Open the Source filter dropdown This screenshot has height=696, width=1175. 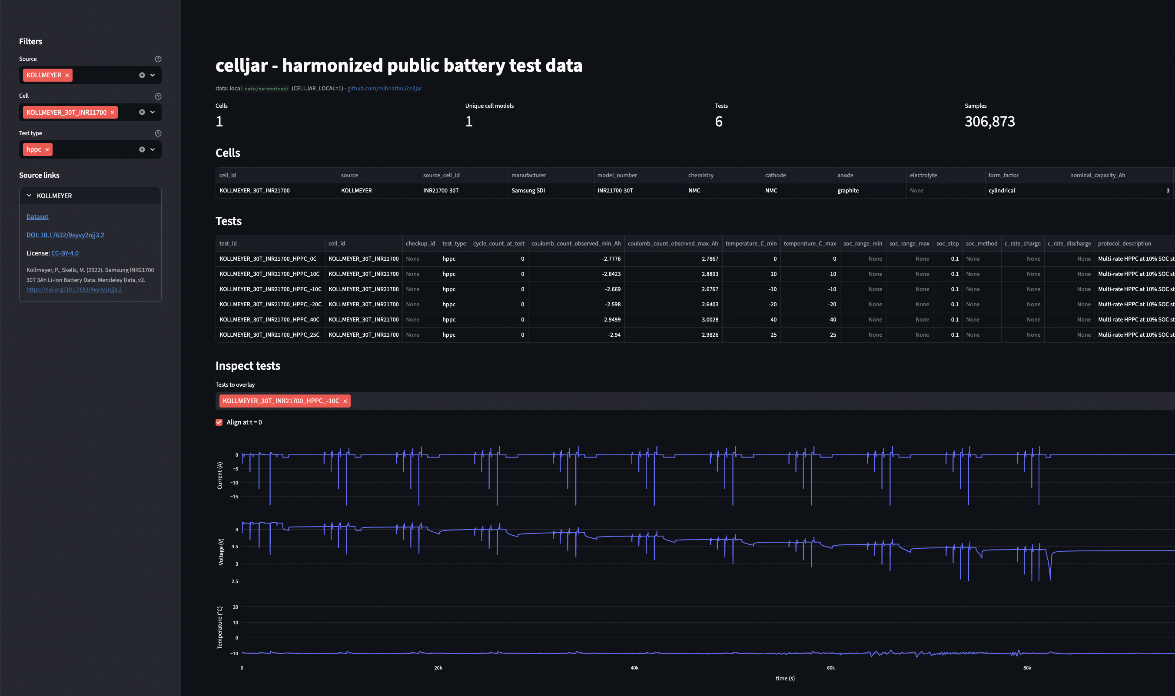tap(153, 75)
